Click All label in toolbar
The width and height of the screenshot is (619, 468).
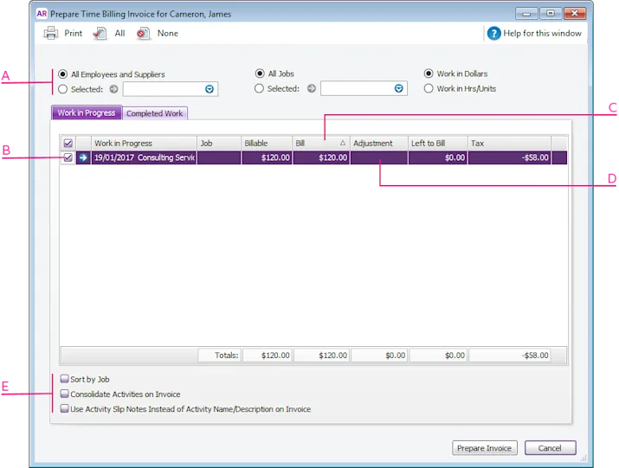119,33
